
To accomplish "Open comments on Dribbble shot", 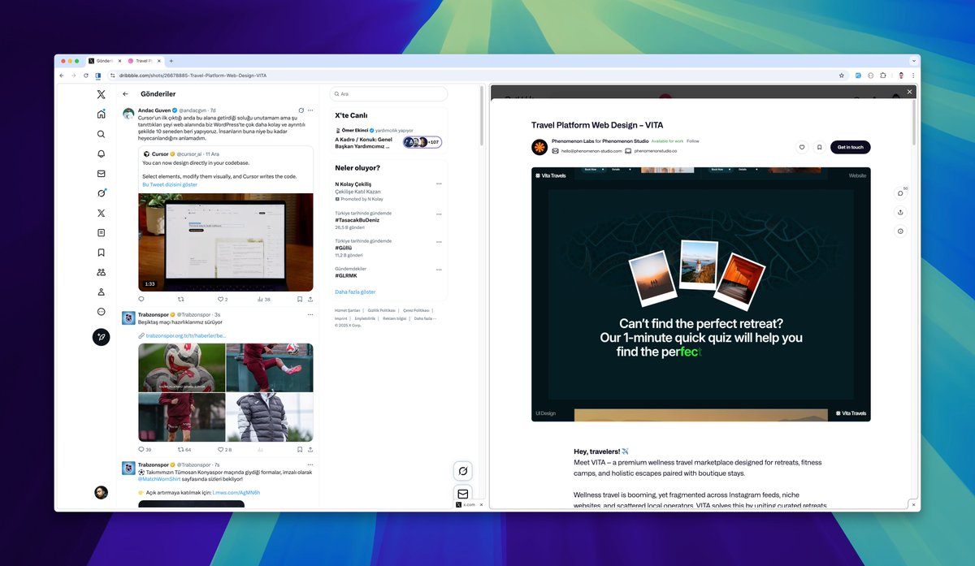I will [x=900, y=192].
